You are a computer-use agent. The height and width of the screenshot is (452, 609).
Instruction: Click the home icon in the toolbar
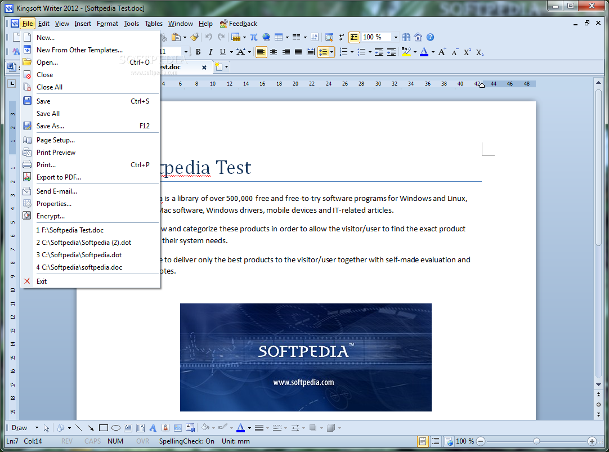point(418,37)
